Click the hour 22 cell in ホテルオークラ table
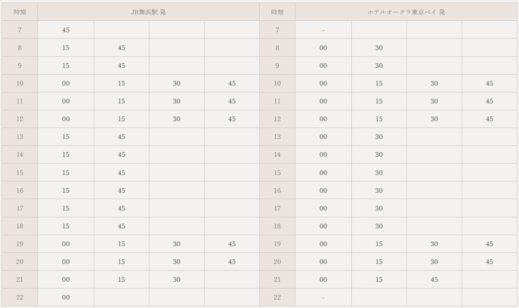519x308 pixels. pos(277,297)
